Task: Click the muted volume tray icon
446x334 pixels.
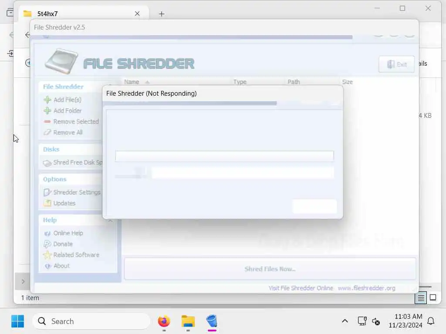Action: [x=376, y=321]
